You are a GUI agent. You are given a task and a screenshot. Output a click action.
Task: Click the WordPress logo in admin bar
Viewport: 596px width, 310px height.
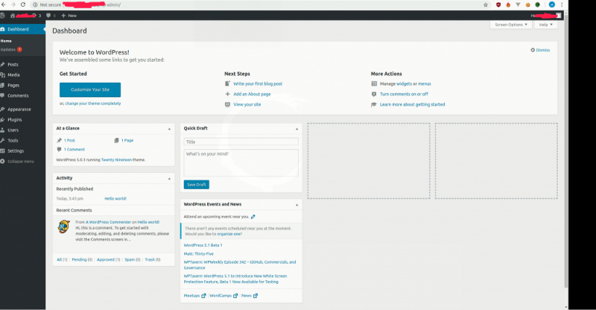pos(2,16)
